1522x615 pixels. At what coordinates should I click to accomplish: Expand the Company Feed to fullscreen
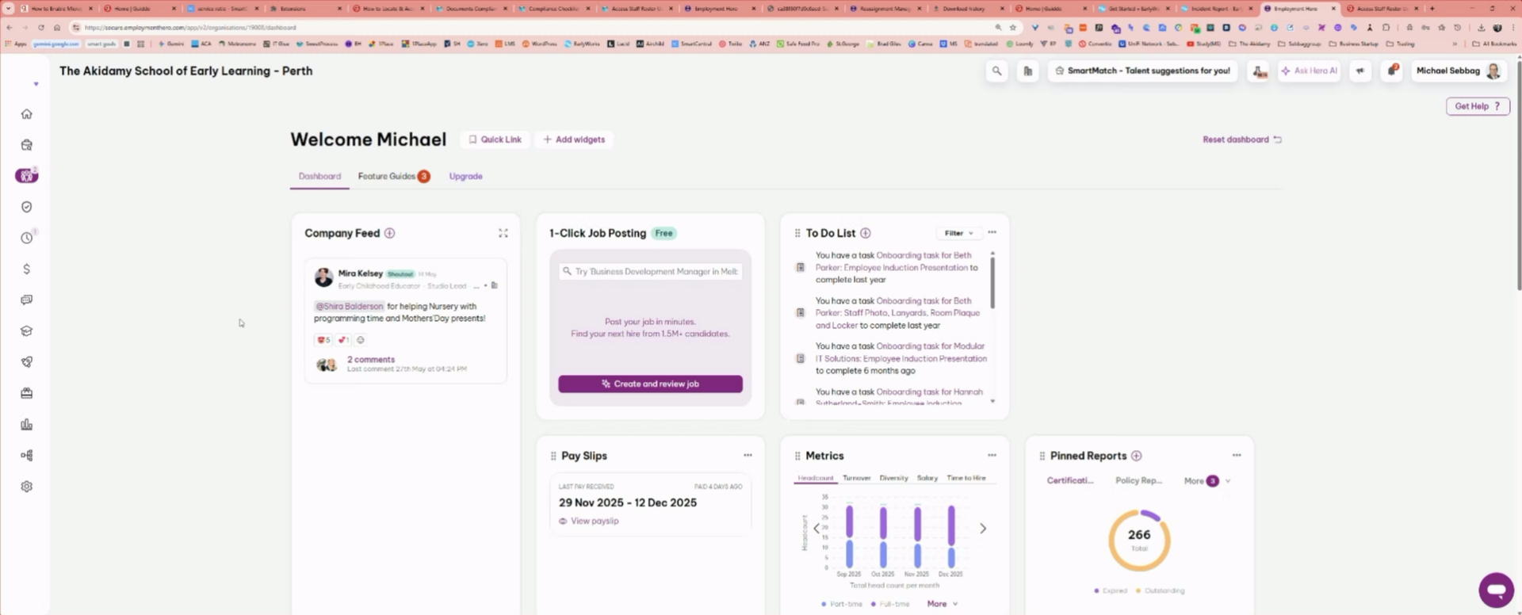tap(503, 233)
